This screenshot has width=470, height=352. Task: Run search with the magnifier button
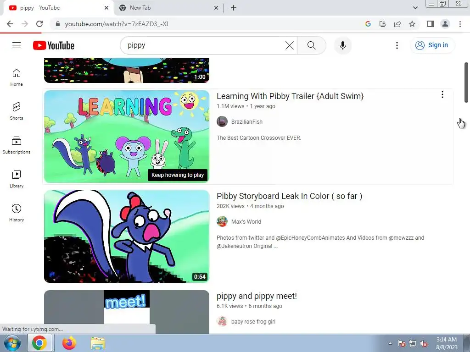(x=312, y=45)
